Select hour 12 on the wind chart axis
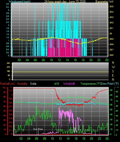 (59, 60)
